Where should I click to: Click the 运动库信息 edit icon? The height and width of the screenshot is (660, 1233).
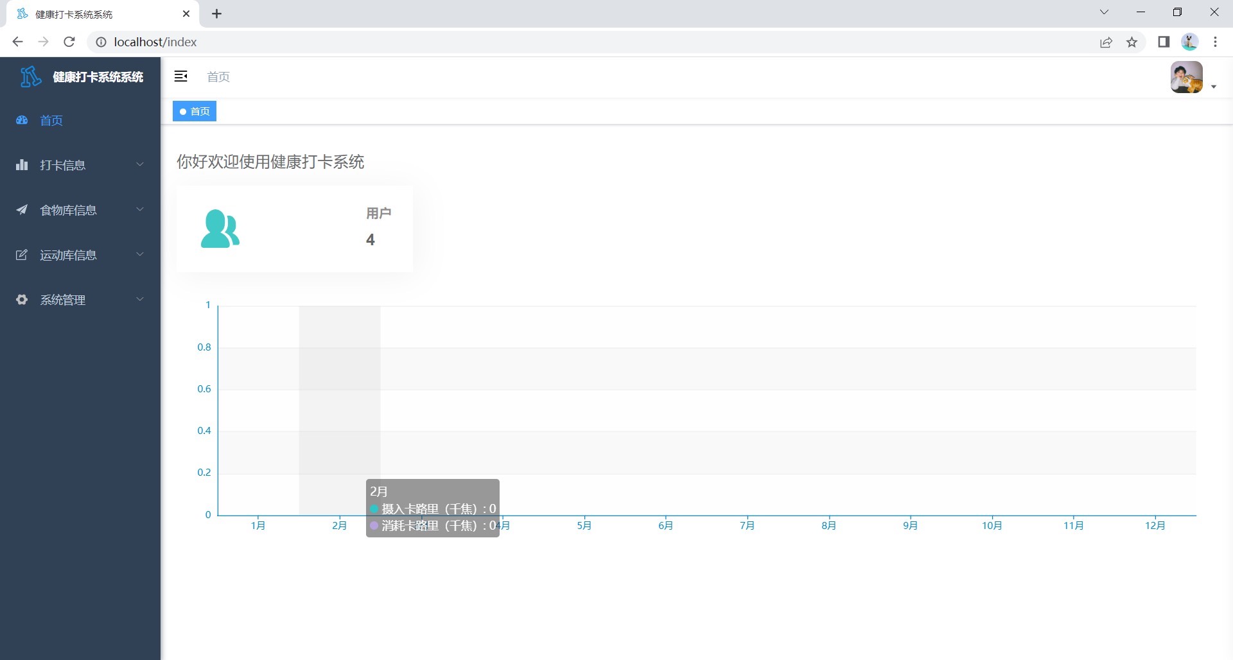[22, 255]
